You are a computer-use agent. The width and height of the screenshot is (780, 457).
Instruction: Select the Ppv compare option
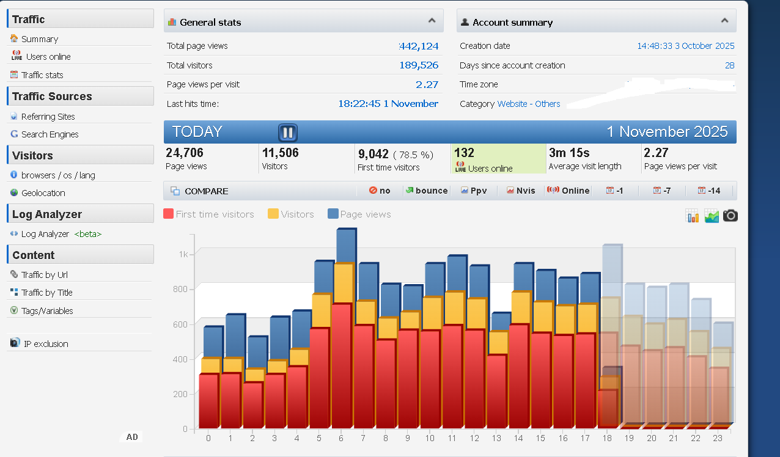click(x=474, y=191)
